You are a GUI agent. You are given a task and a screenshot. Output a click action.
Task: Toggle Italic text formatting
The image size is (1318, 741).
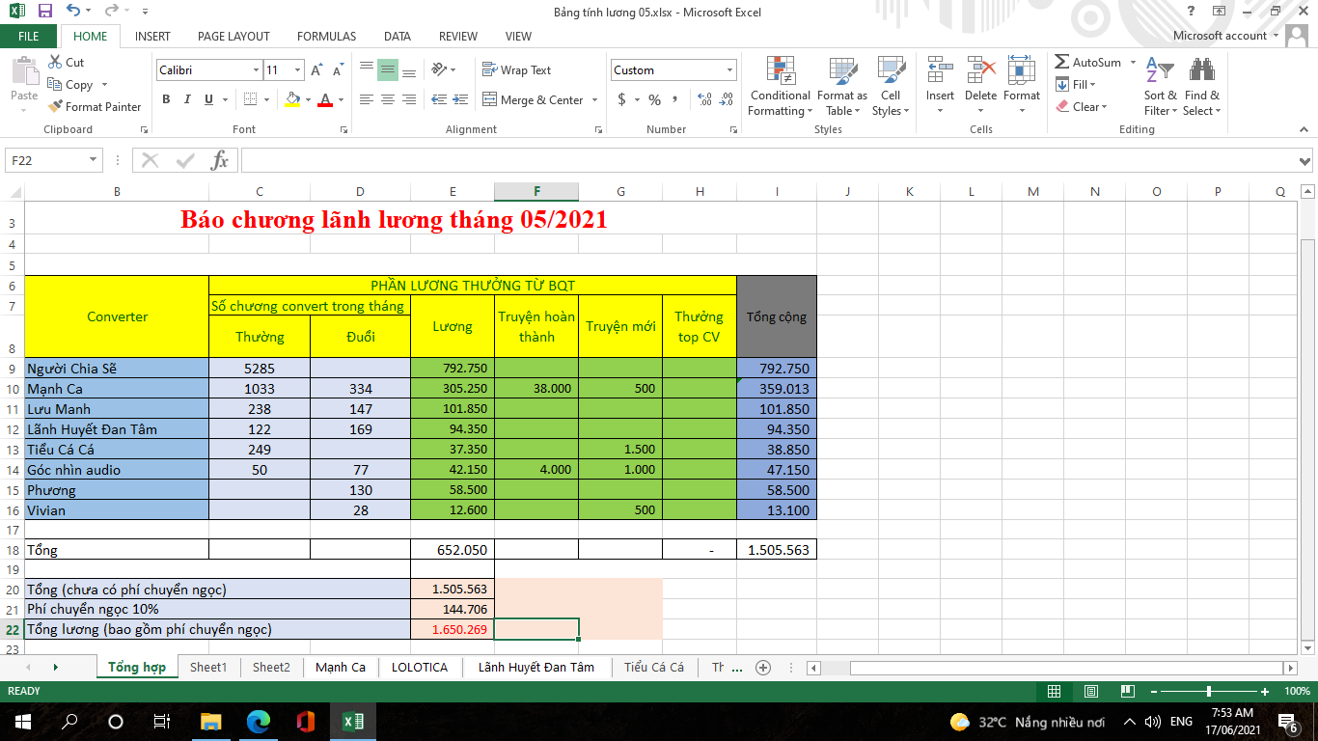(x=187, y=99)
